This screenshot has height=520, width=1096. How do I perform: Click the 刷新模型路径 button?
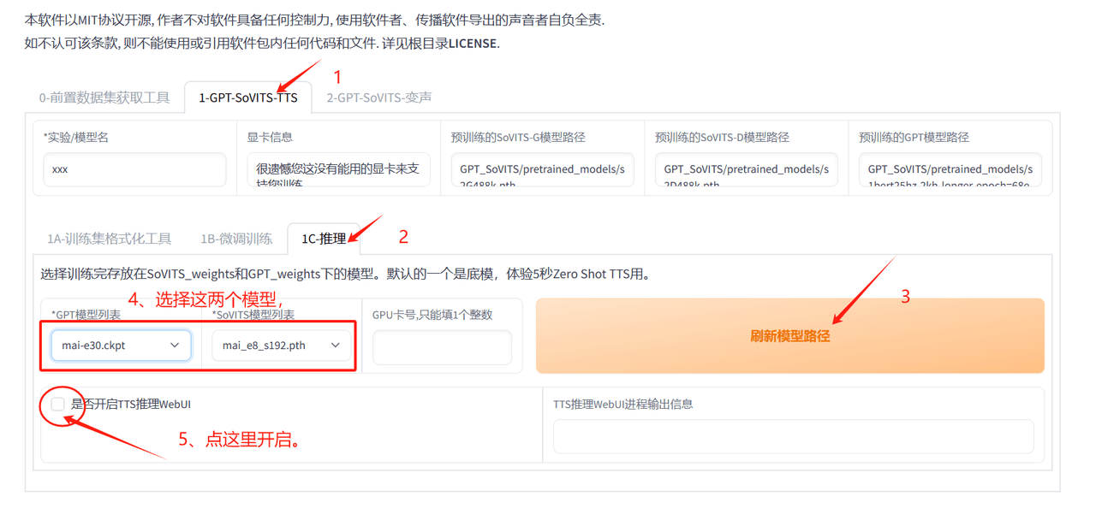pyautogui.click(x=789, y=336)
